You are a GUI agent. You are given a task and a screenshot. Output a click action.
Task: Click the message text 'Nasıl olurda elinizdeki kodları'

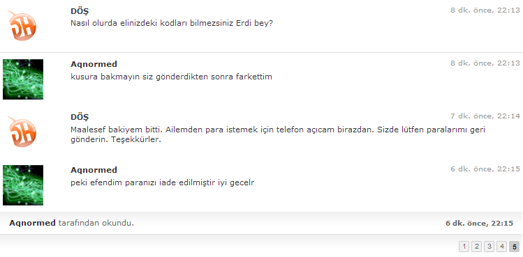point(129,24)
